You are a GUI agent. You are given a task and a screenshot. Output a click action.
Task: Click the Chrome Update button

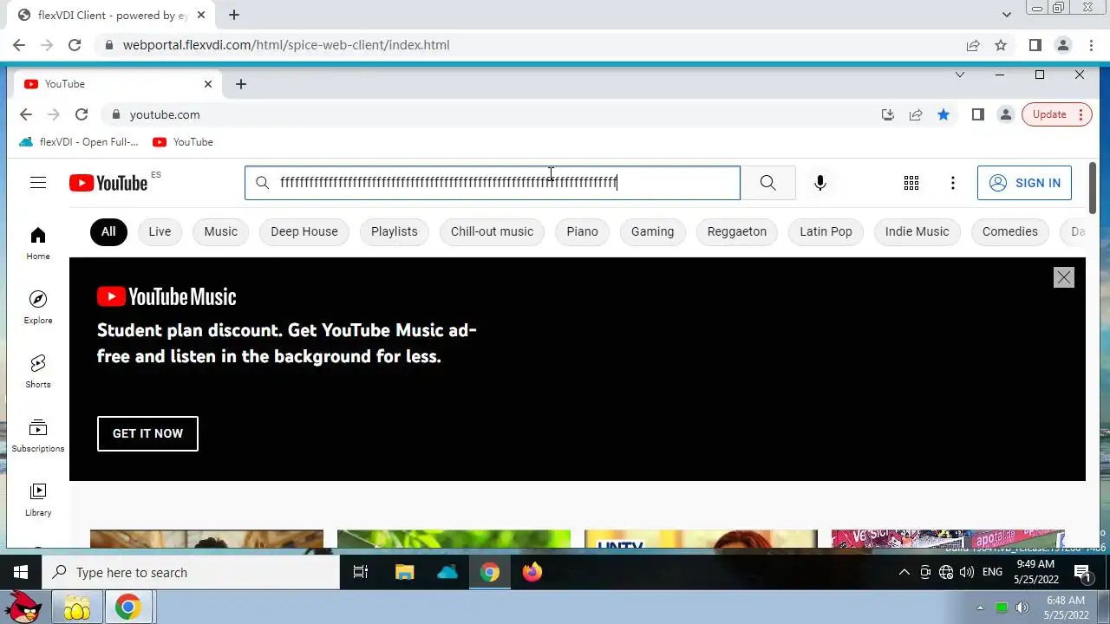pos(1056,114)
